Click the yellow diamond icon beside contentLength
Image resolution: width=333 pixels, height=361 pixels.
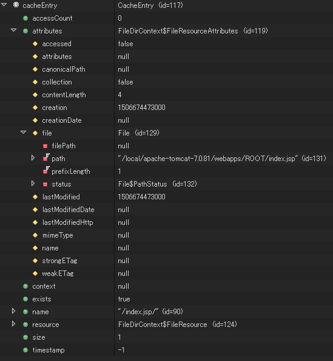(x=35, y=95)
